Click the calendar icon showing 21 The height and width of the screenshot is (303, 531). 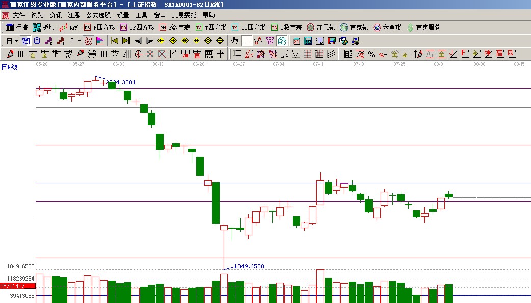297,41
